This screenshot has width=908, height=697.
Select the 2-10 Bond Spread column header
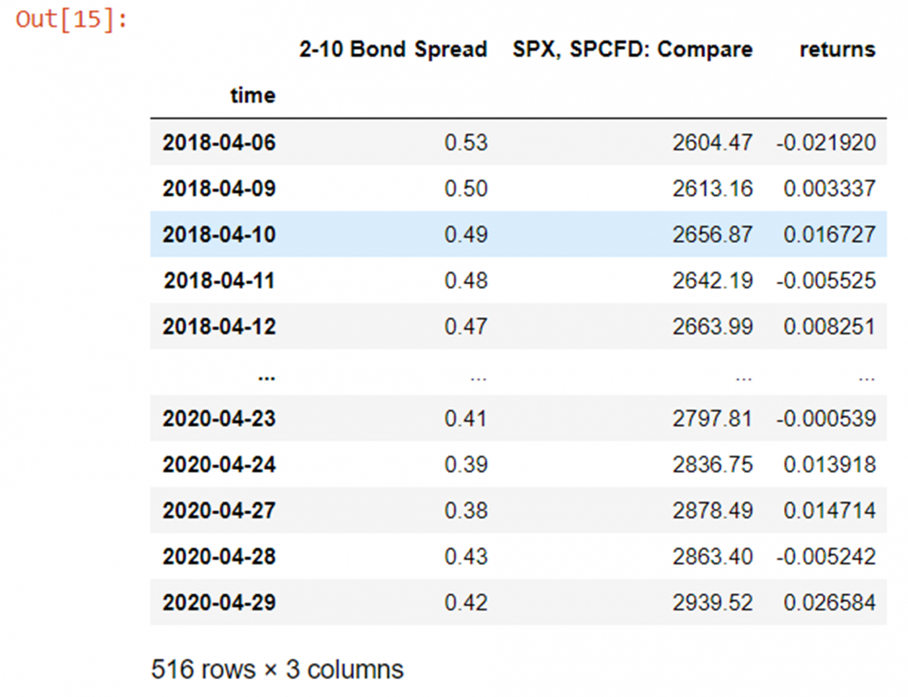[393, 49]
